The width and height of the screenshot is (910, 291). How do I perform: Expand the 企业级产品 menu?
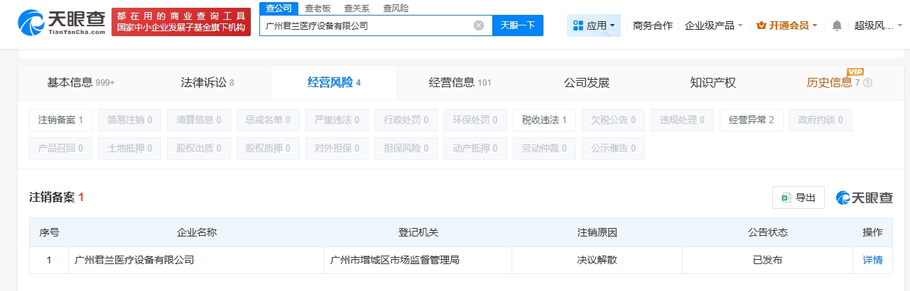(x=713, y=25)
